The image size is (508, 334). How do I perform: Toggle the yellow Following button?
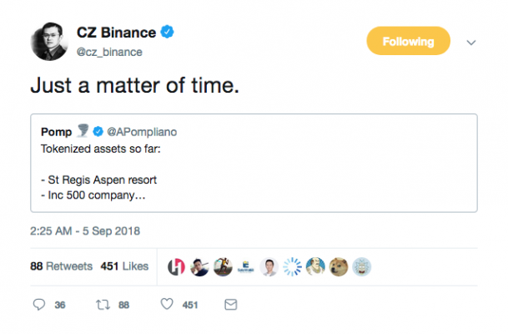pos(408,41)
